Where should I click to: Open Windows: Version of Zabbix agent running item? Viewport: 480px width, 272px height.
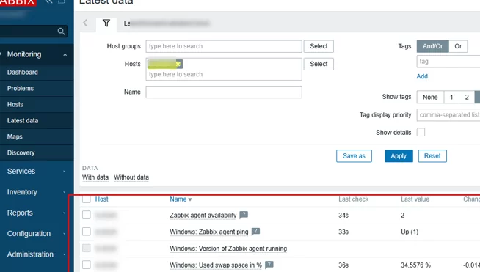(228, 249)
